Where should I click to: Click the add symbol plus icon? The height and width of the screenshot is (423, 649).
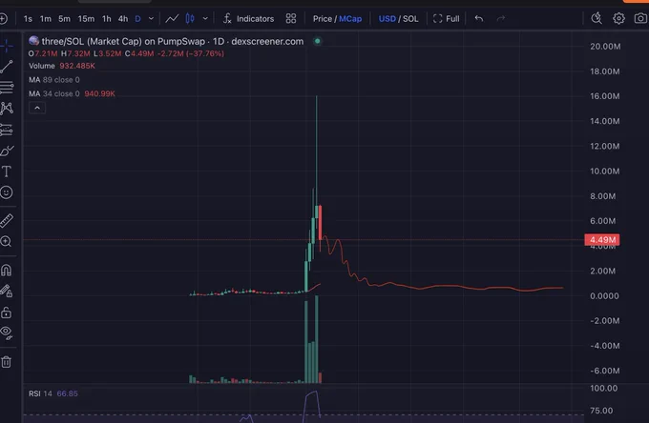click(3, 19)
